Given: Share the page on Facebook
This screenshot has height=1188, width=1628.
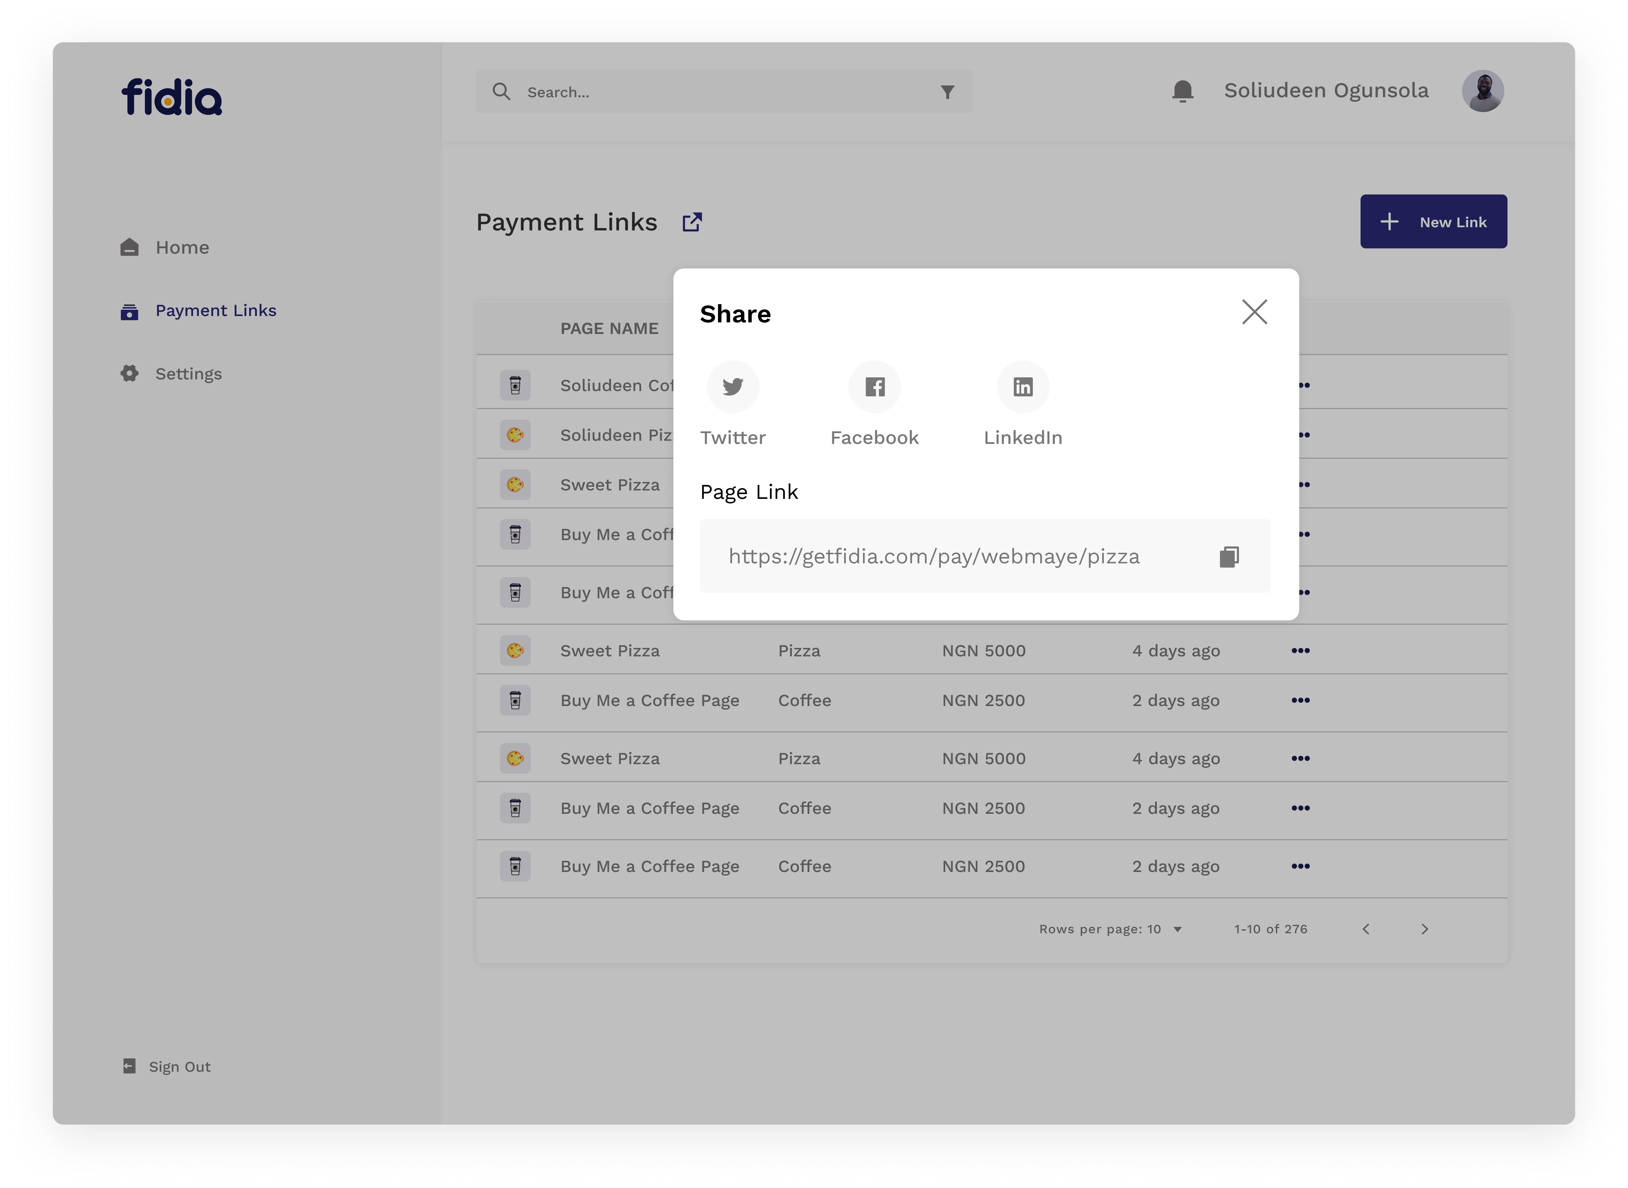Looking at the screenshot, I should 875,387.
